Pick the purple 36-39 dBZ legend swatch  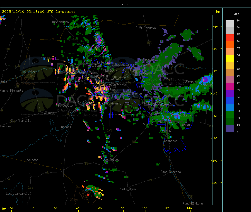tap(230, 94)
